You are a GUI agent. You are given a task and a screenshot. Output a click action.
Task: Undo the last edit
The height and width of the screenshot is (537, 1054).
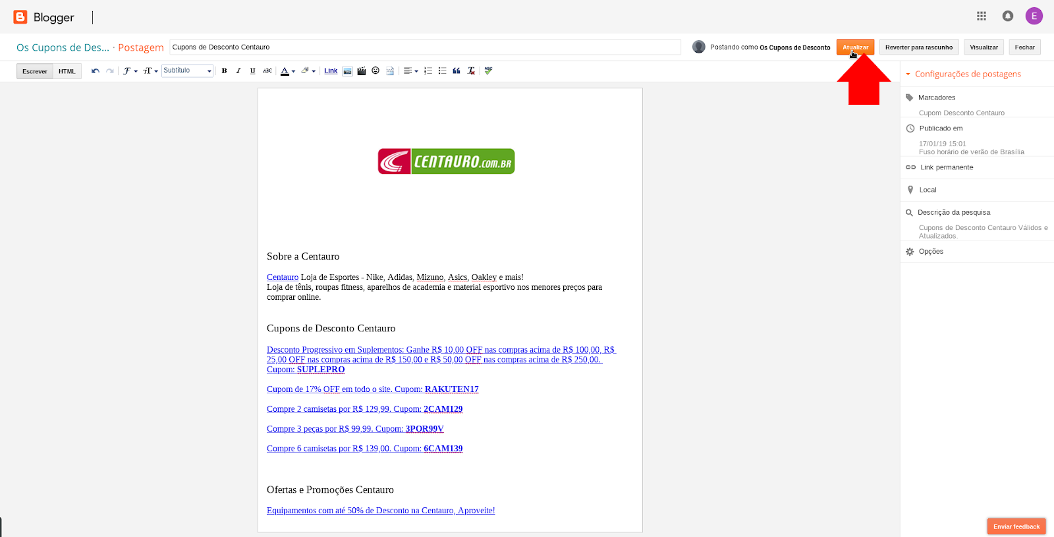coord(96,71)
